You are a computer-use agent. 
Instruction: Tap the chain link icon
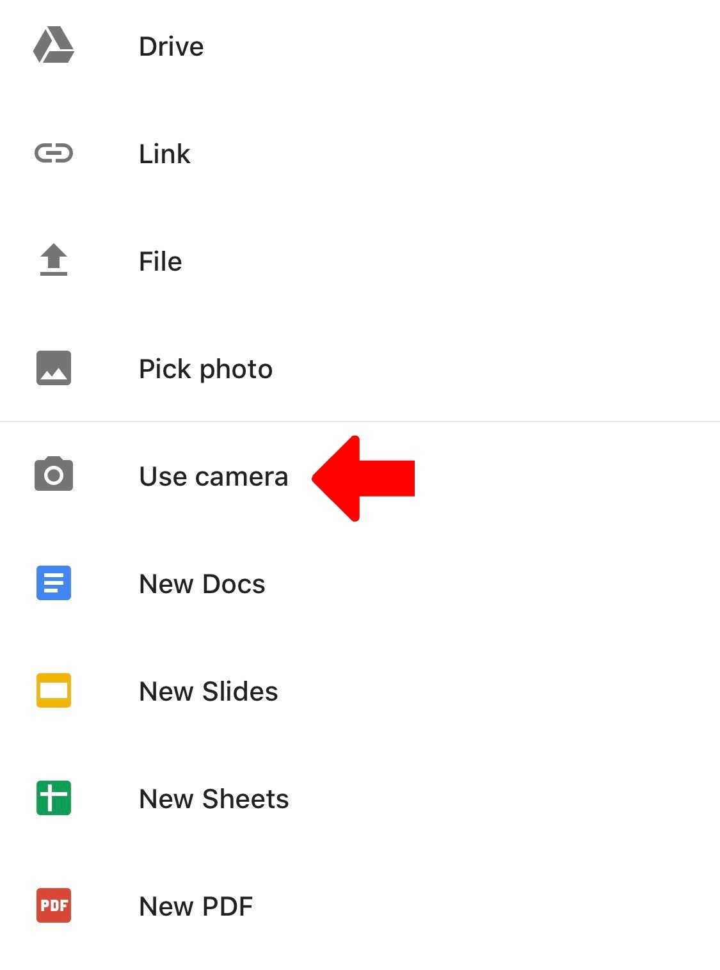tap(54, 153)
